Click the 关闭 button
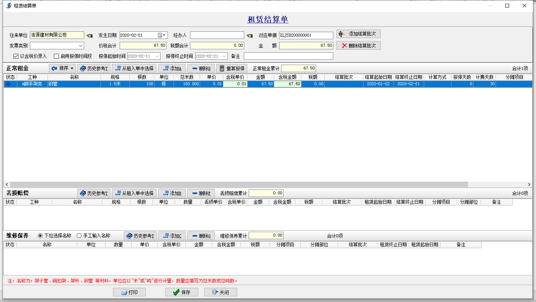 pyautogui.click(x=220, y=292)
